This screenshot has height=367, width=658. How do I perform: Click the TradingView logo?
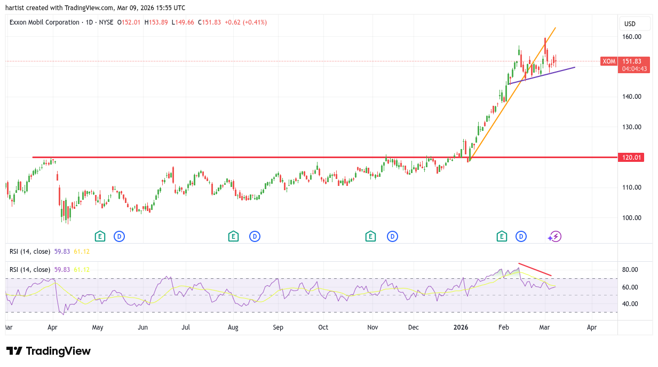(49, 351)
